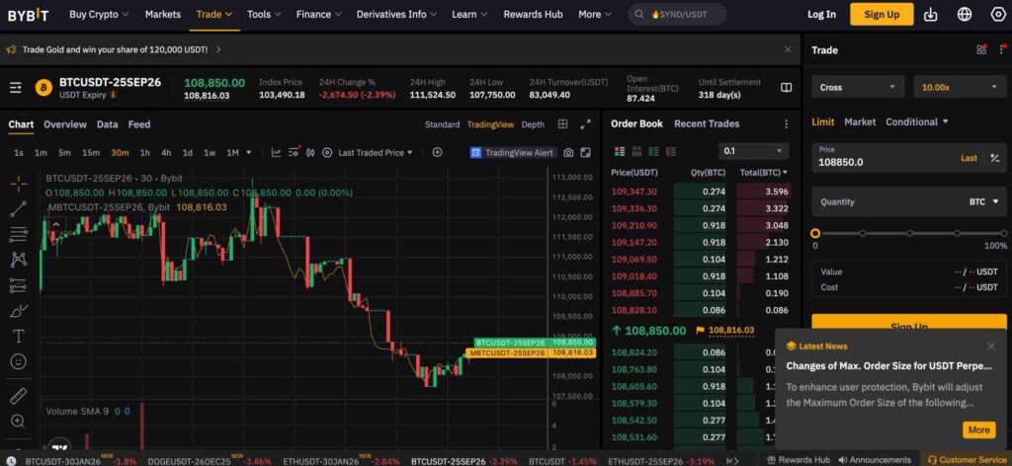Search in the SYND/USDT search box
The image size is (1012, 466).
(677, 14)
